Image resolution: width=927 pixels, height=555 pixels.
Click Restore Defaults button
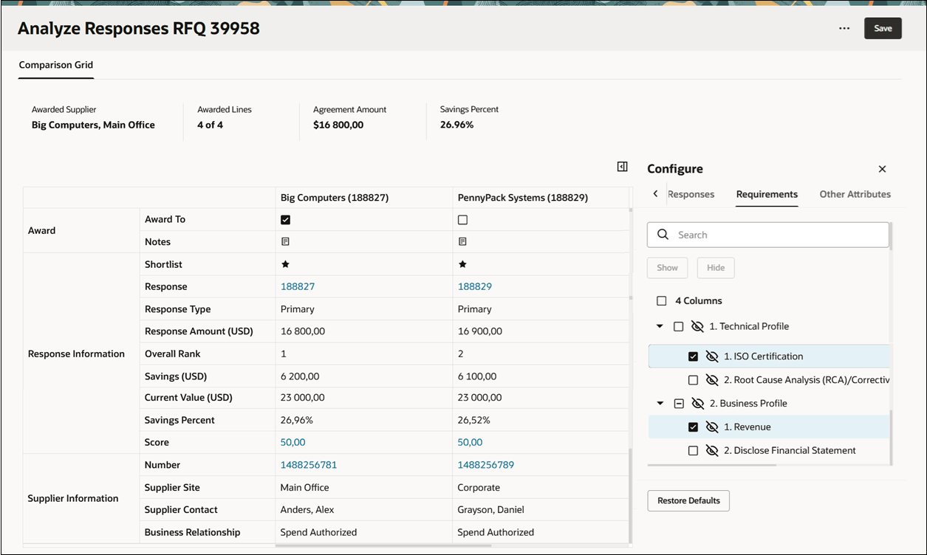[688, 500]
